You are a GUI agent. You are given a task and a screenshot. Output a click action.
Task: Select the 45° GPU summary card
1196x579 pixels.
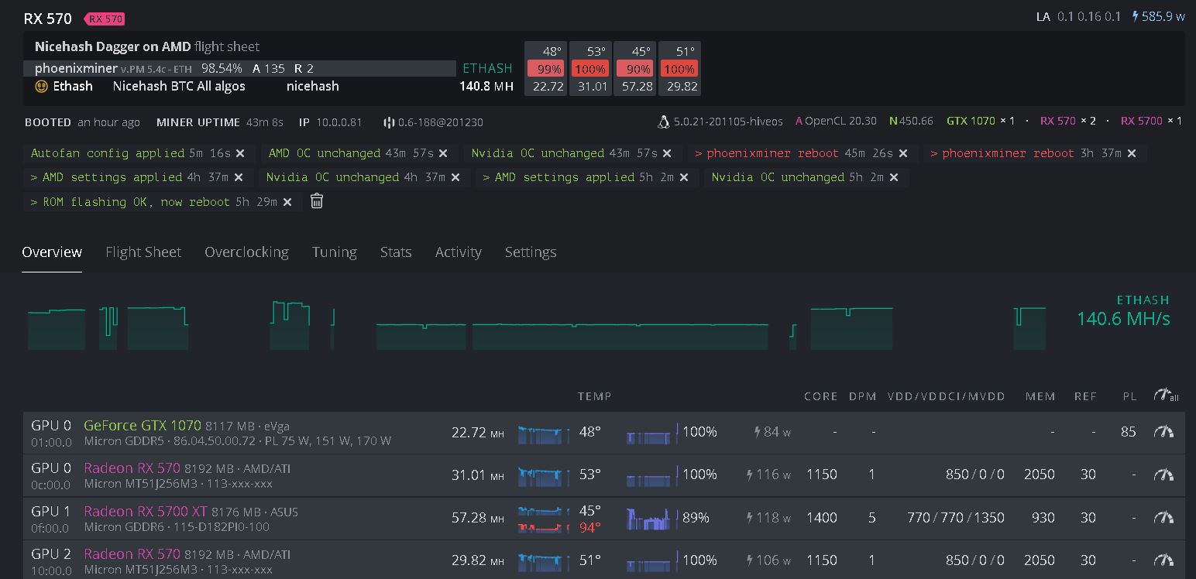(x=634, y=69)
